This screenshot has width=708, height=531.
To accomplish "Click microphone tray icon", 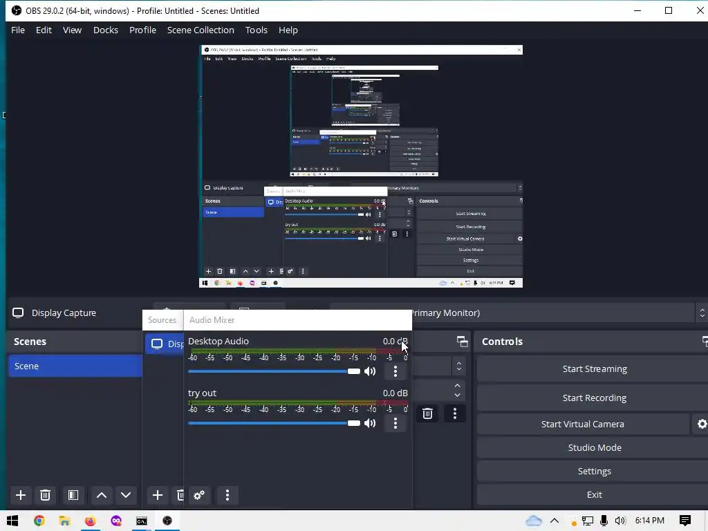I will 604,521.
